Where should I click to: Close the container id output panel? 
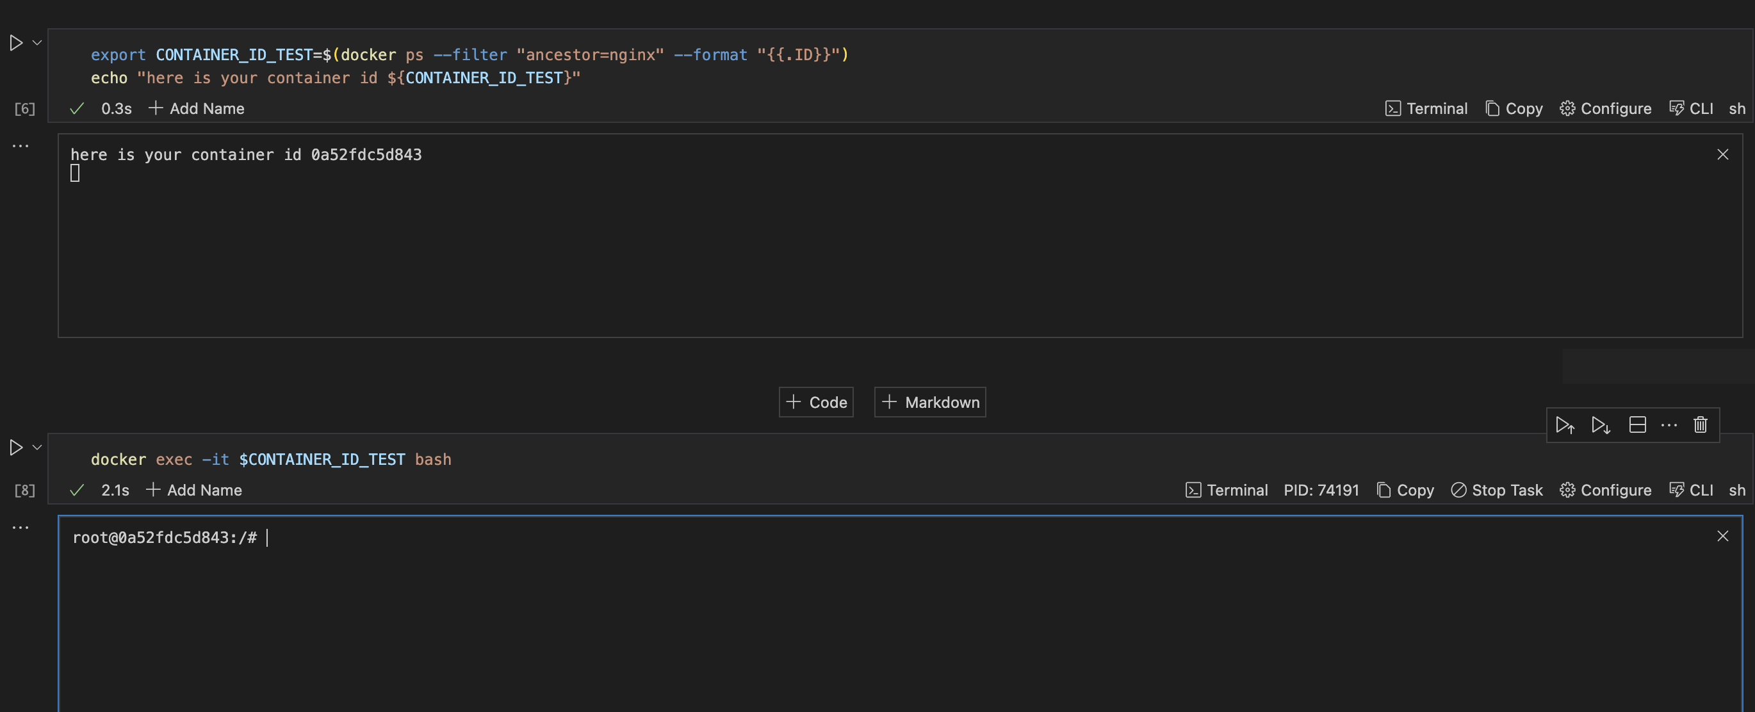click(1723, 155)
